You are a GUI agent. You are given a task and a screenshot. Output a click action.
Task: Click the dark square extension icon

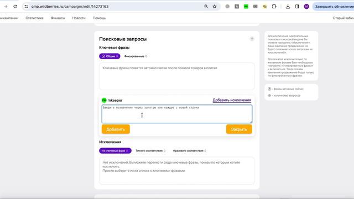tap(256, 7)
